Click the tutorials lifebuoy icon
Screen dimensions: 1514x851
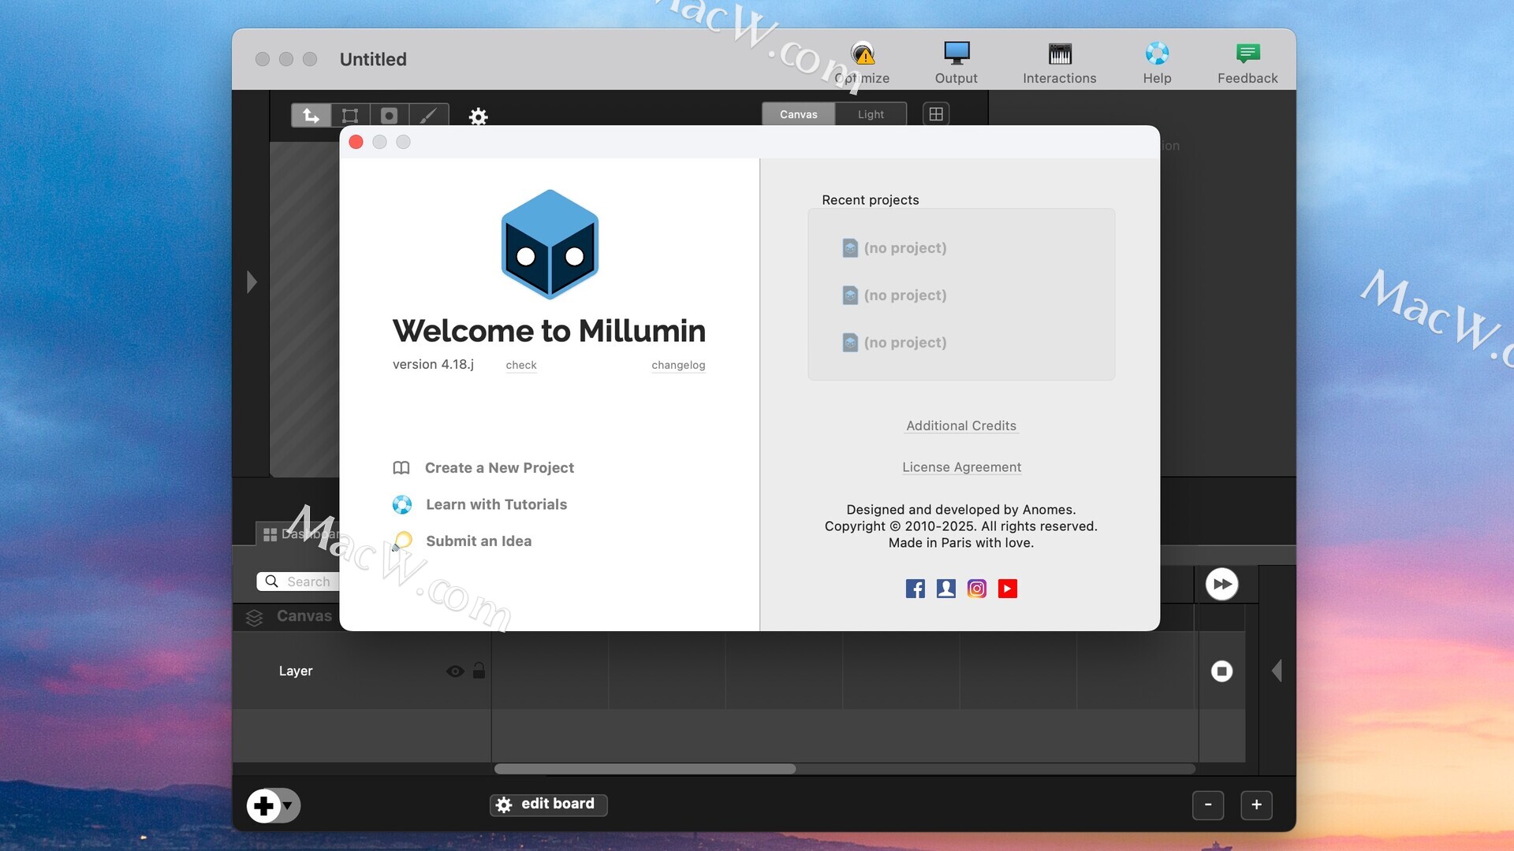402,504
